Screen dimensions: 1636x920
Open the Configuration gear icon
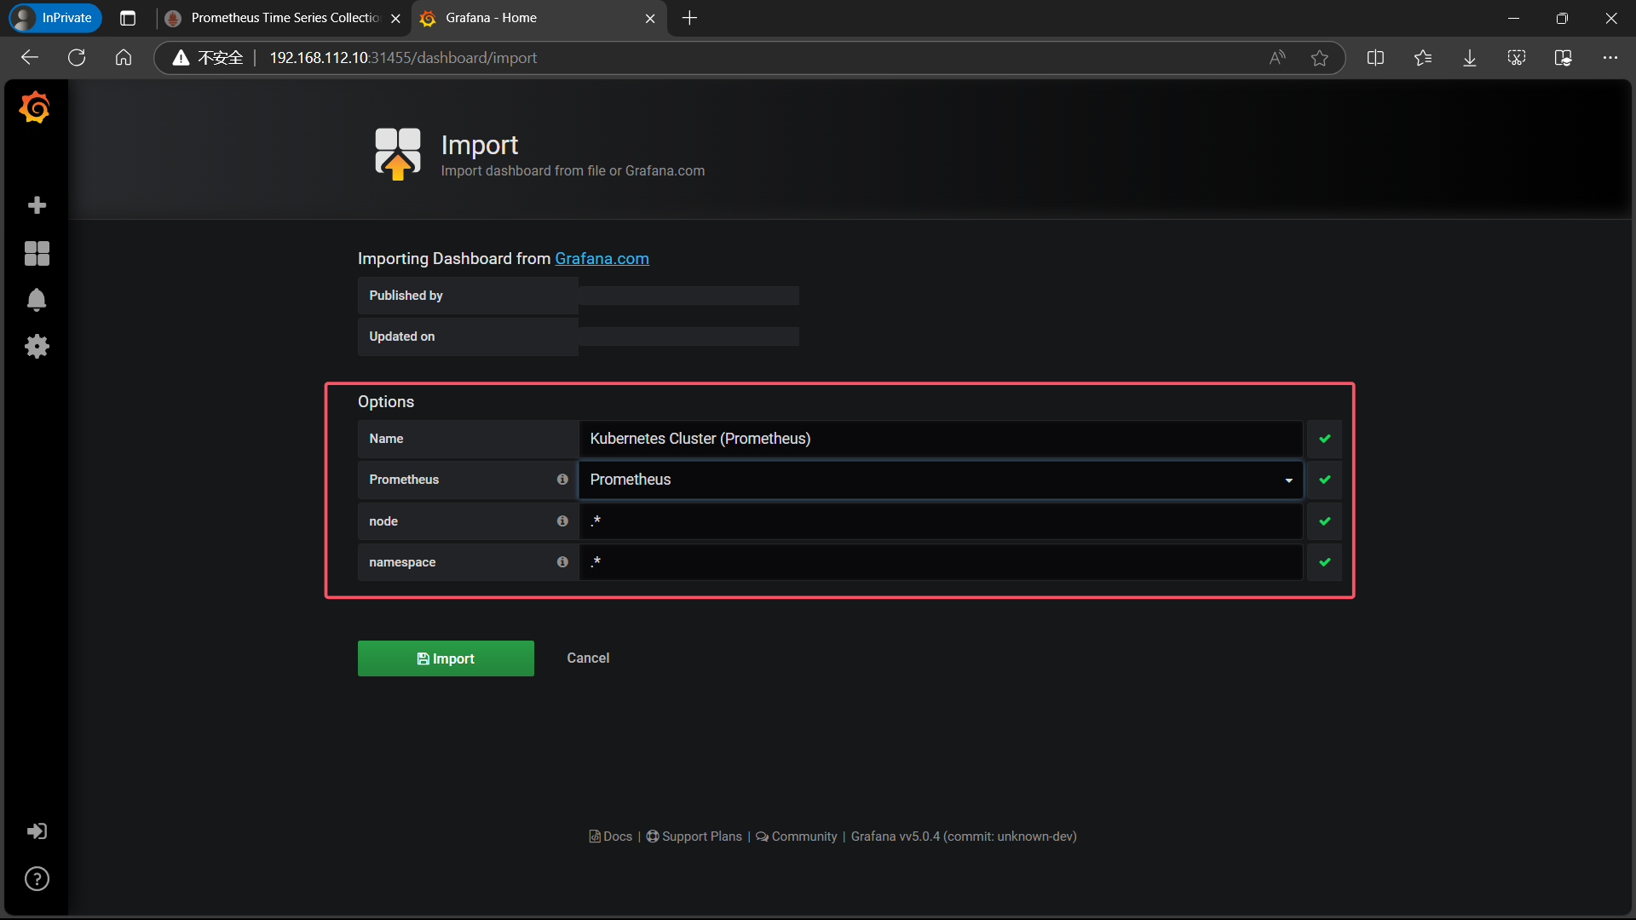coord(37,346)
